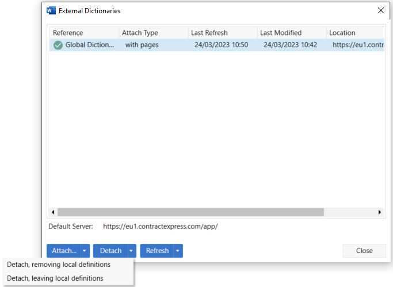393x287 pixels.
Task: Sort by Reference column header
Action: [84, 33]
